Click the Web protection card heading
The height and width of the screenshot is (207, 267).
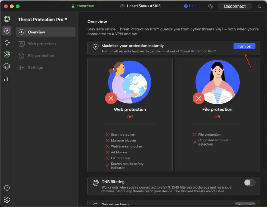(x=130, y=109)
